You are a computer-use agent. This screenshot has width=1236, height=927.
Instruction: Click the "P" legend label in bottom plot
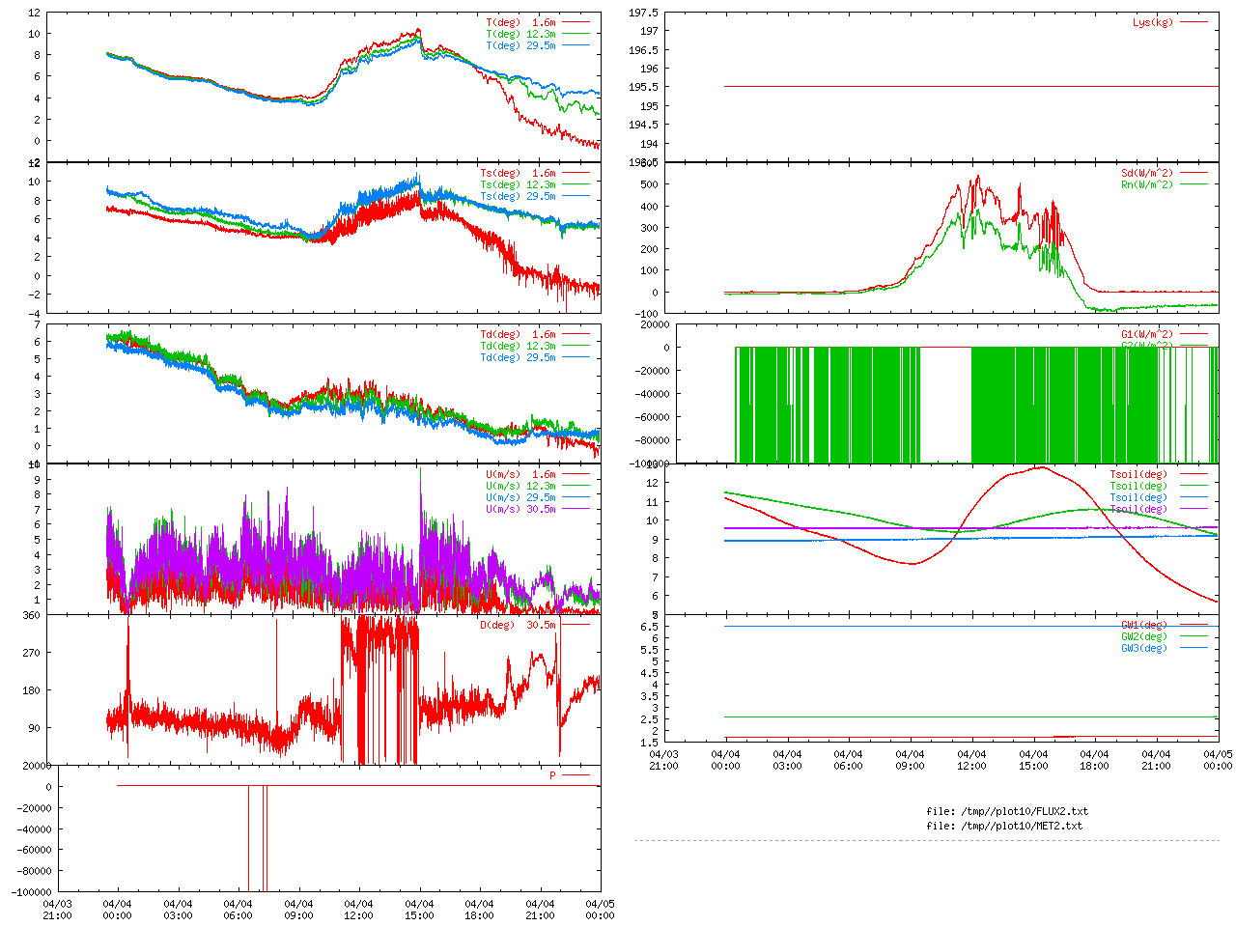553,776
